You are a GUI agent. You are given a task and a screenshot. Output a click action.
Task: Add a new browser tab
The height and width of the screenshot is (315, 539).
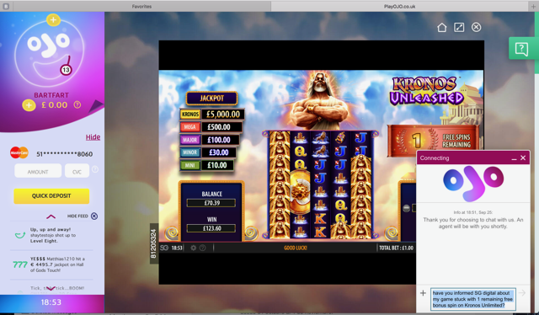click(x=533, y=6)
